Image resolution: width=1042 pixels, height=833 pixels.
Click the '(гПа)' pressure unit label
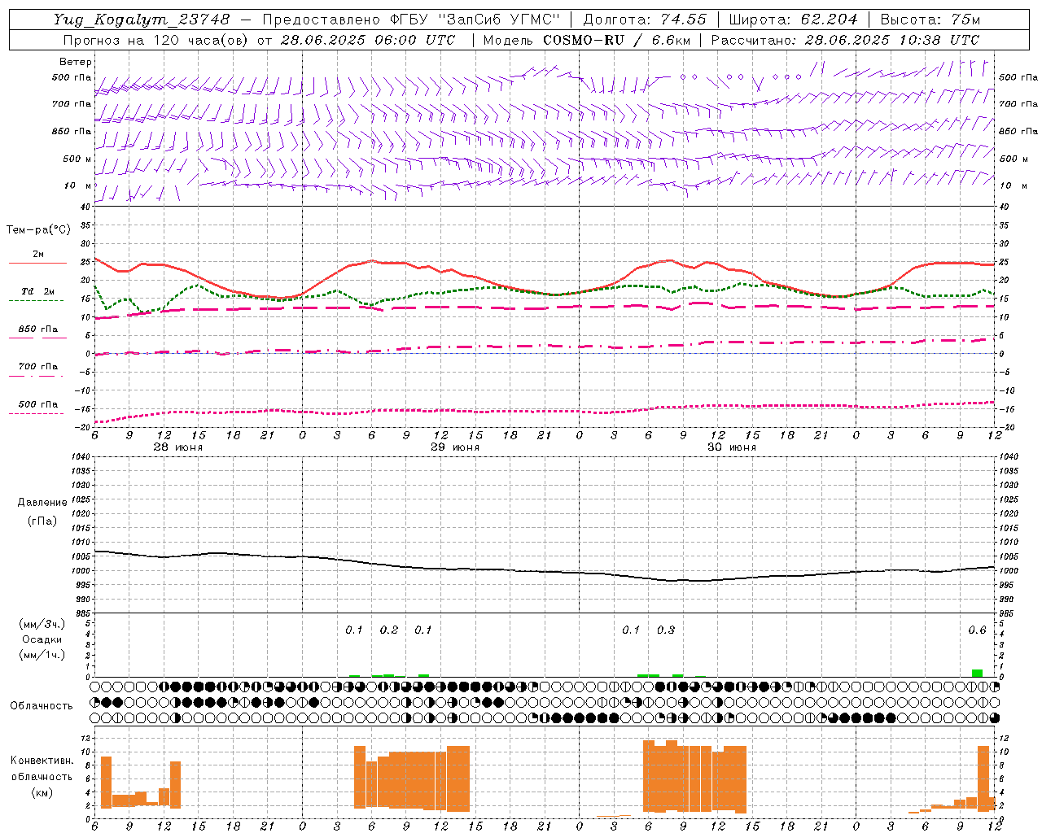pos(42,521)
